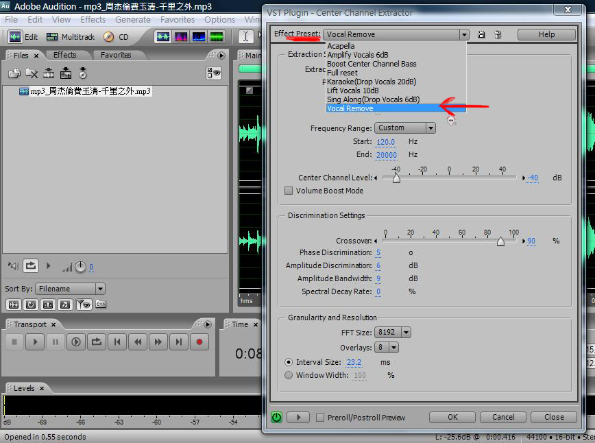Click the Cancel button
Image resolution: width=595 pixels, height=443 pixels.
(x=503, y=417)
